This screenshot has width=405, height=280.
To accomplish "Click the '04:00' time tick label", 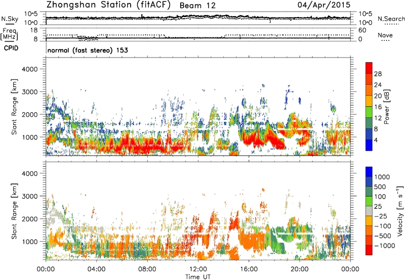I will (96, 269).
